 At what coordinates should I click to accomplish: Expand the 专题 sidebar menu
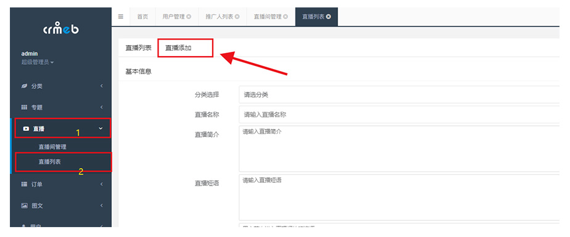click(x=60, y=107)
